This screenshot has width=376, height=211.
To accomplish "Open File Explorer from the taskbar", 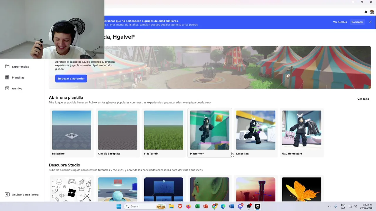I will (x=171, y=206).
